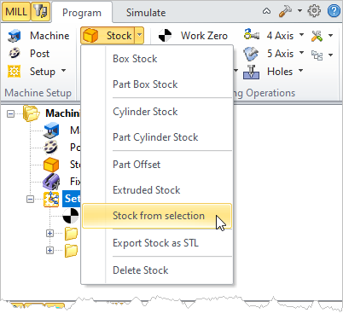Image resolution: width=343 pixels, height=319 pixels.
Task: Open the dropdown arrow beside the hammer
Action: point(299,11)
